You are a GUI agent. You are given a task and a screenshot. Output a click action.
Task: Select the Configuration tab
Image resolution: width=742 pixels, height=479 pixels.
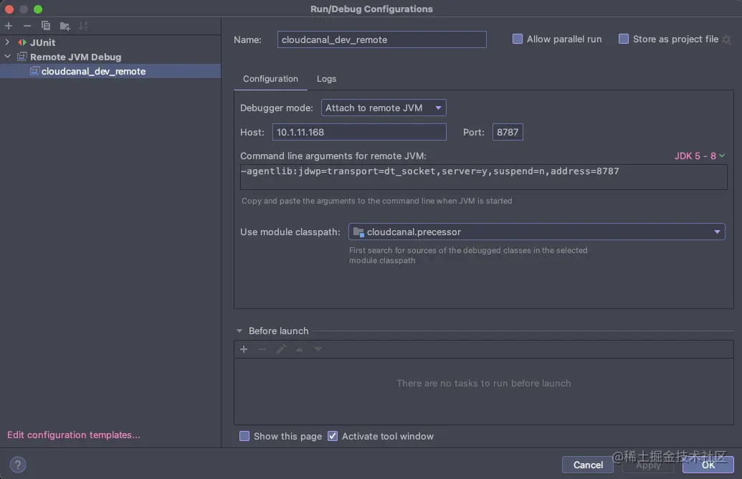coord(270,79)
